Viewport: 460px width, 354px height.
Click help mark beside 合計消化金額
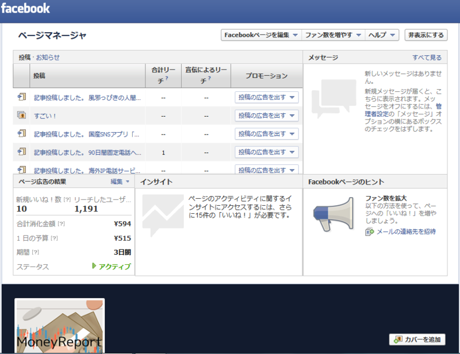[61, 224]
